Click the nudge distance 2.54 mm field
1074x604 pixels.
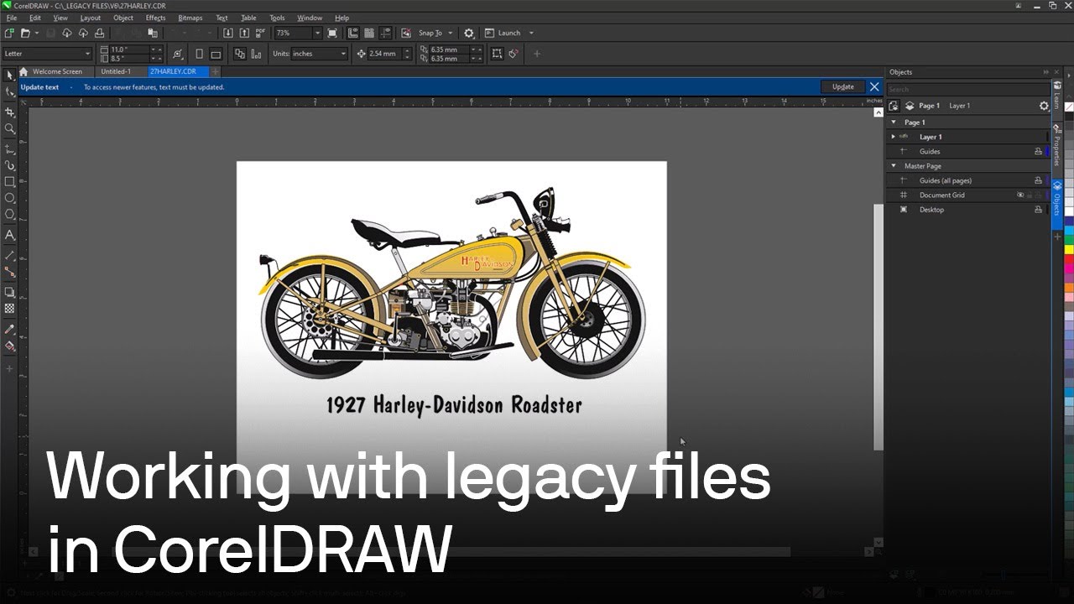(x=383, y=54)
